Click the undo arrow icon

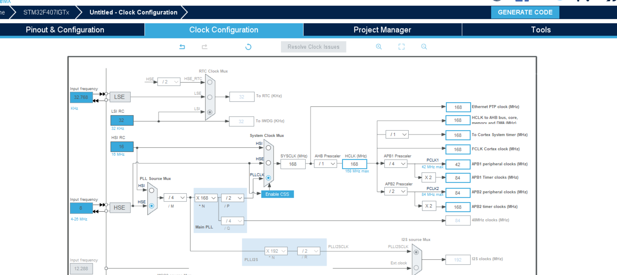[x=182, y=47]
